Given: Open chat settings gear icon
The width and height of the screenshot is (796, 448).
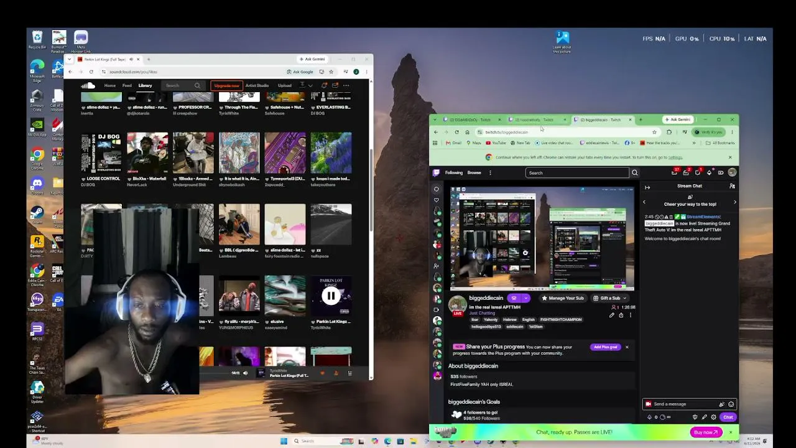Looking at the screenshot, I should [713, 417].
